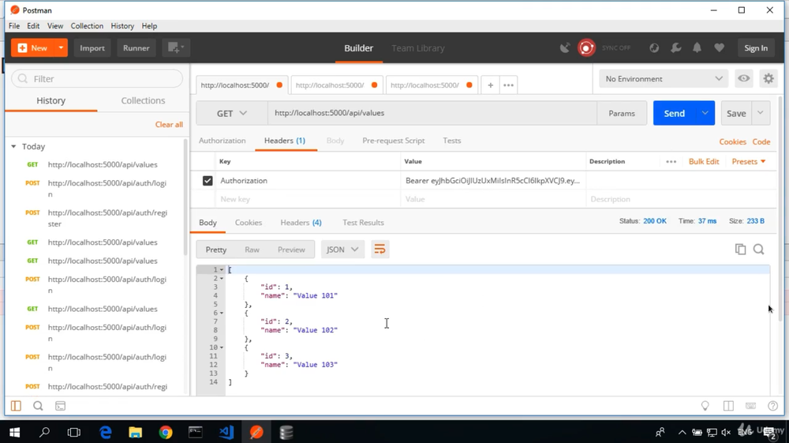789x443 pixels.
Task: Switch to Raw response view
Action: (252, 250)
